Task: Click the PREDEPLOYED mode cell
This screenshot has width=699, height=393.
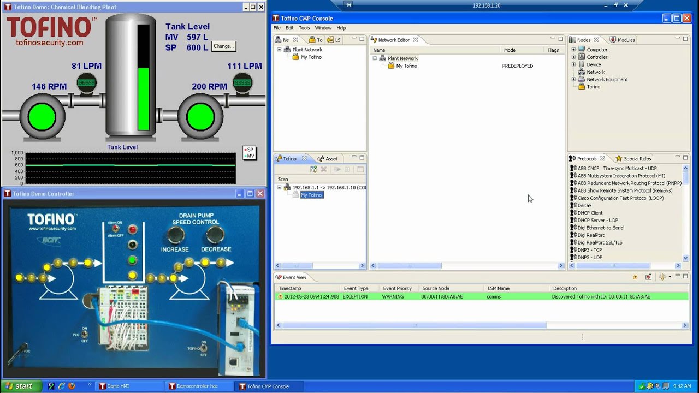Action: [x=518, y=66]
